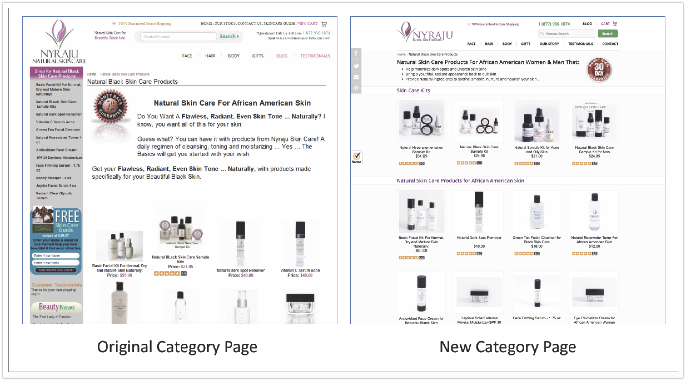
Task: Click the View Cart icon on original page
Action: click(324, 24)
